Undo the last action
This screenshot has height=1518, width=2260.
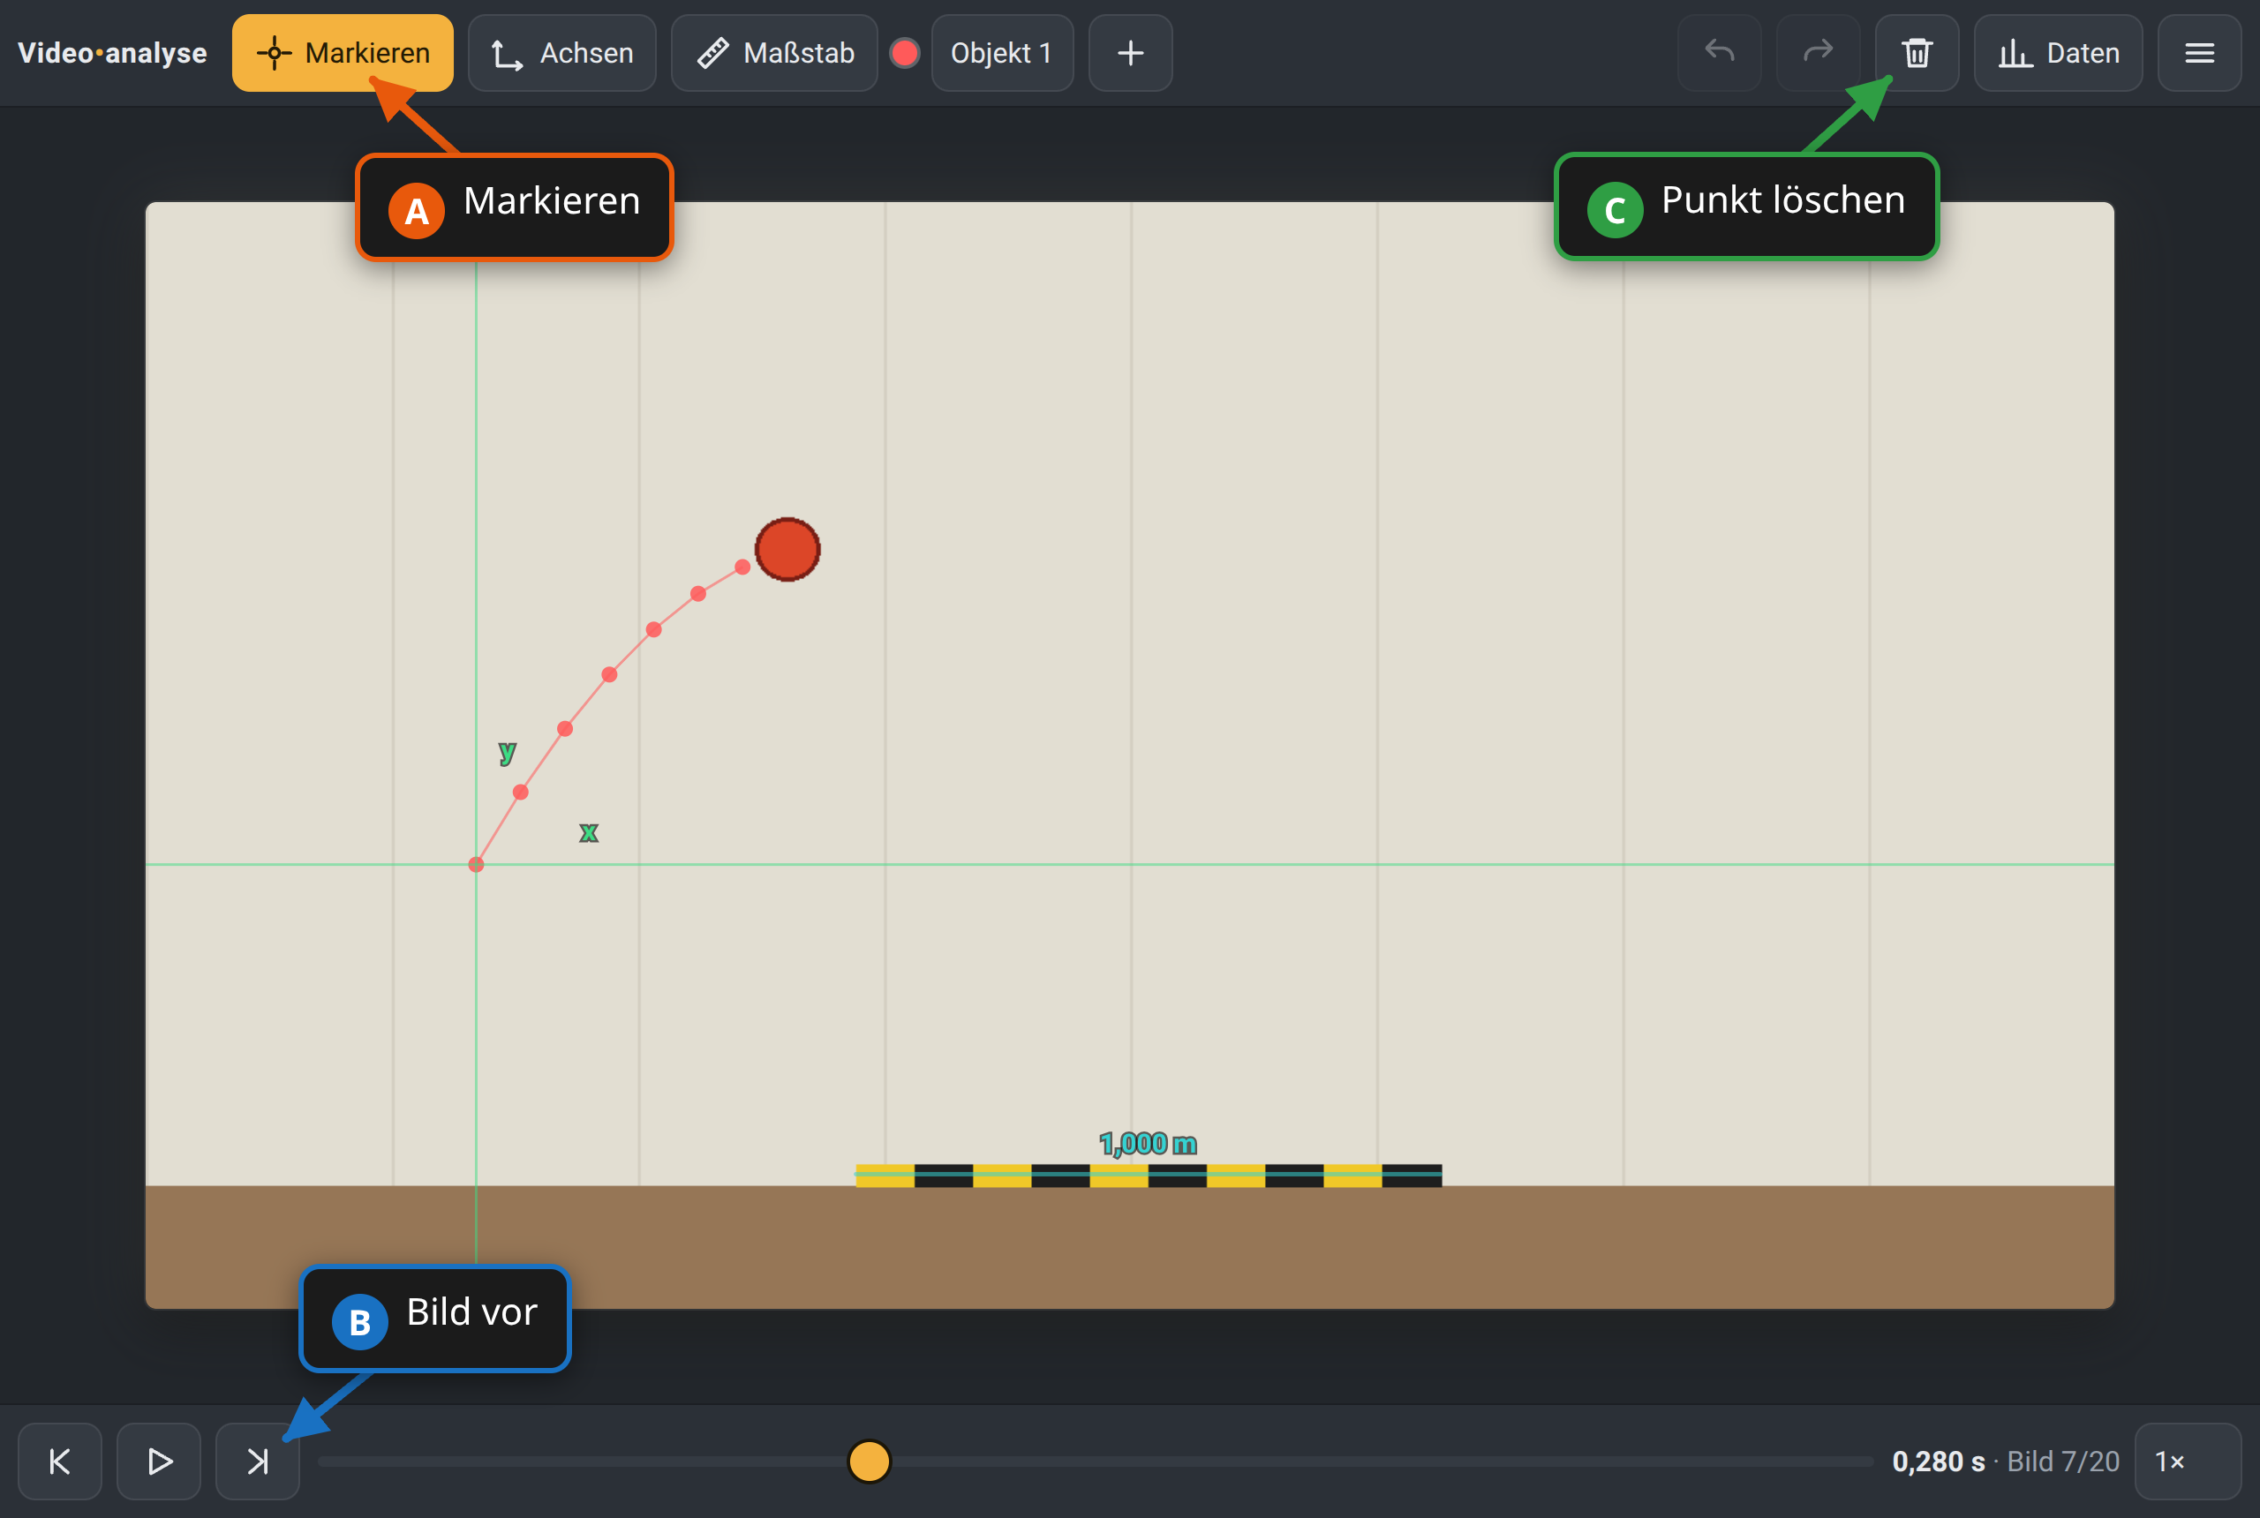(1719, 53)
